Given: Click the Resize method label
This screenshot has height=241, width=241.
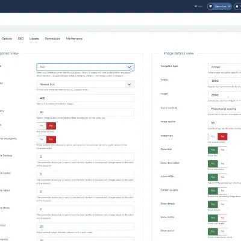Looking at the screenshot, I should pos(169,108).
